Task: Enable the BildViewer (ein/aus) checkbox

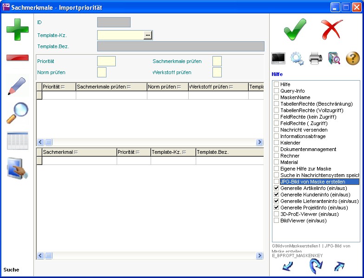Action: point(277,221)
